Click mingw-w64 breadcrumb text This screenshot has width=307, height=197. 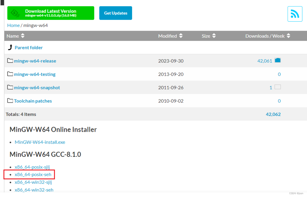click(36, 25)
